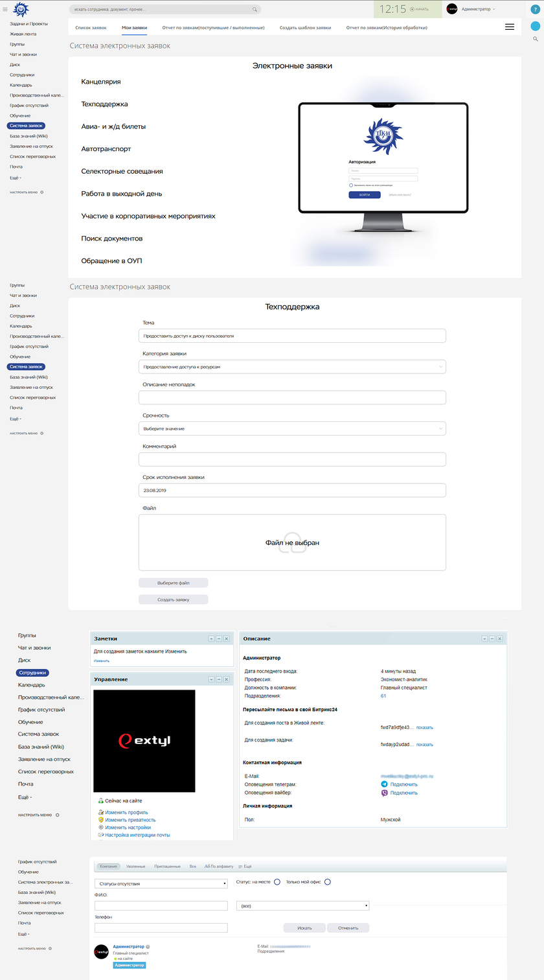The height and width of the screenshot is (980, 544).
Task: Click the 'Искать' button
Action: tap(304, 927)
